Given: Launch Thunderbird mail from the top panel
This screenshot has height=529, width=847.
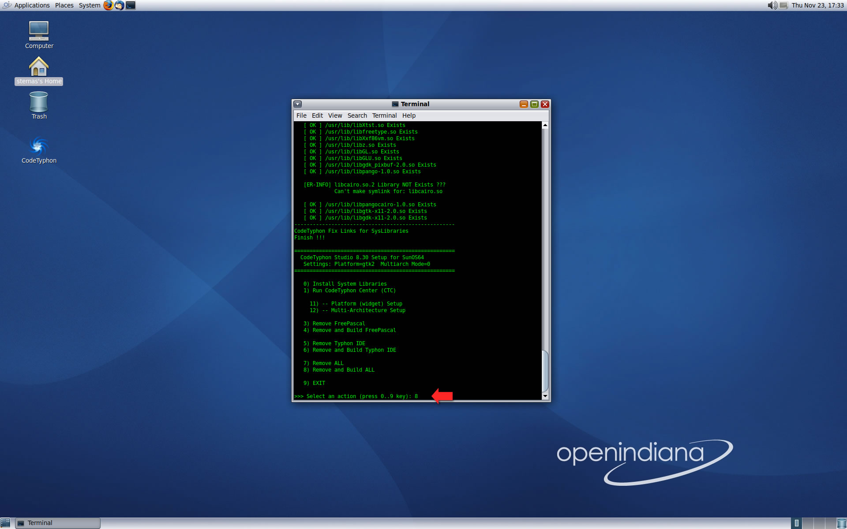Looking at the screenshot, I should coord(119,5).
